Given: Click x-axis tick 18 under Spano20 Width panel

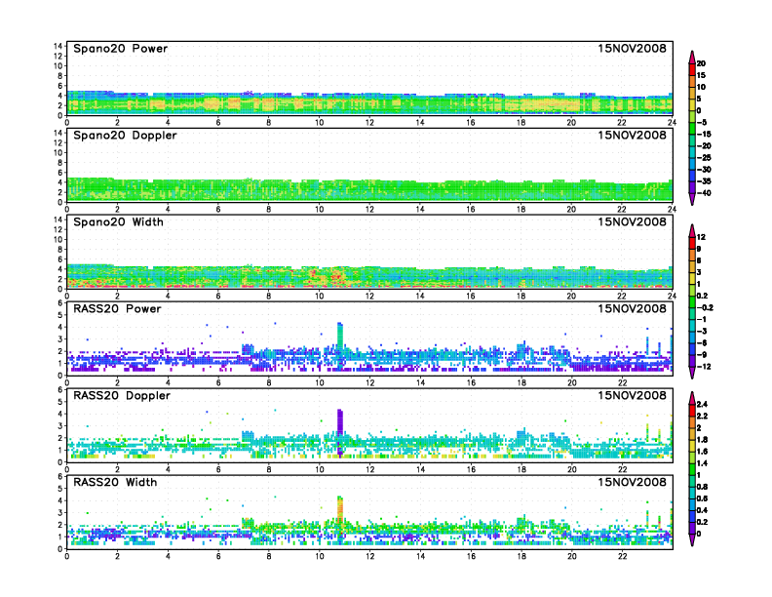Looking at the screenshot, I should [x=521, y=296].
